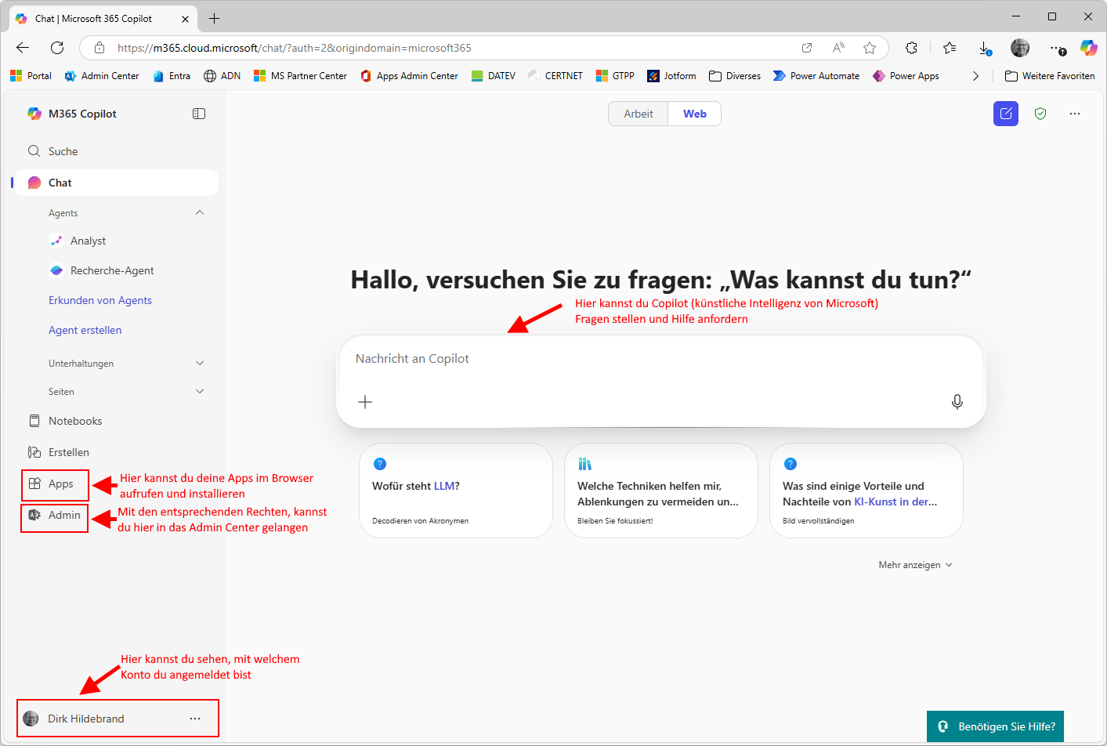
Task: Switch to the Arbeit mode
Action: [638, 114]
